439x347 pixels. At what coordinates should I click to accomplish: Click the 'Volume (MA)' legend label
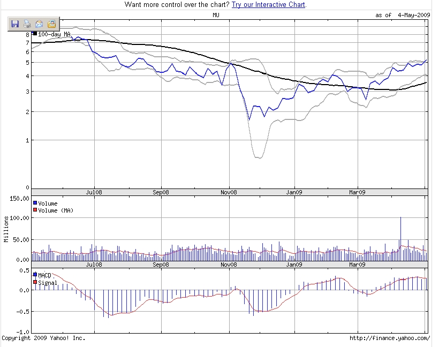(x=56, y=210)
